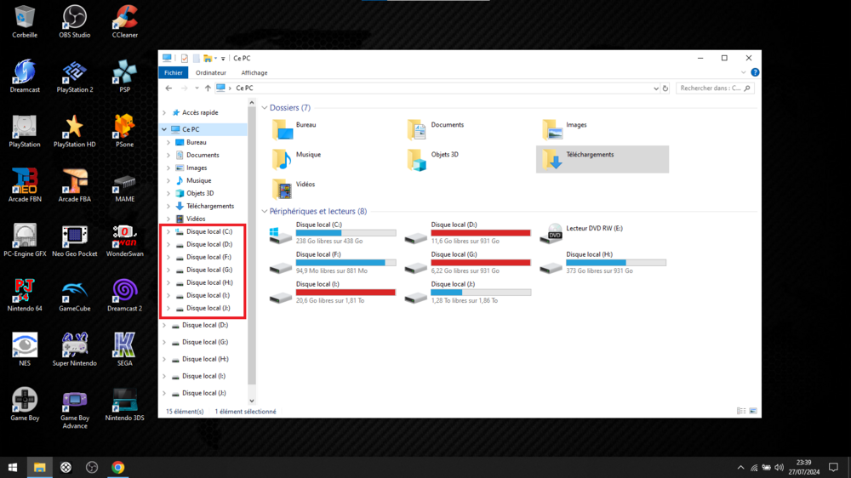The image size is (851, 478).
Task: Collapse the Dossiers (7) section
Action: tap(265, 108)
